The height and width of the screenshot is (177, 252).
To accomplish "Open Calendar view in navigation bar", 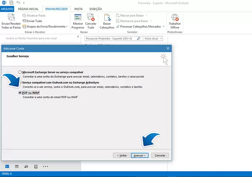I will click(x=17, y=166).
